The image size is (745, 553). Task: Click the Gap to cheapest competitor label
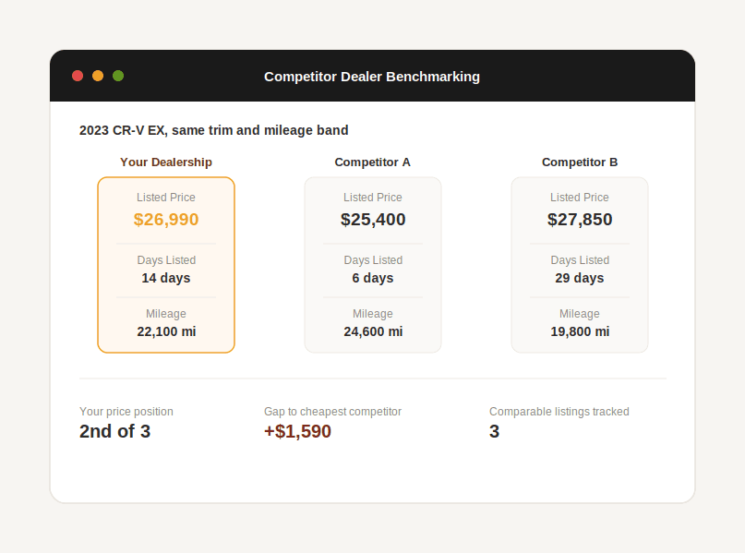[x=332, y=412]
